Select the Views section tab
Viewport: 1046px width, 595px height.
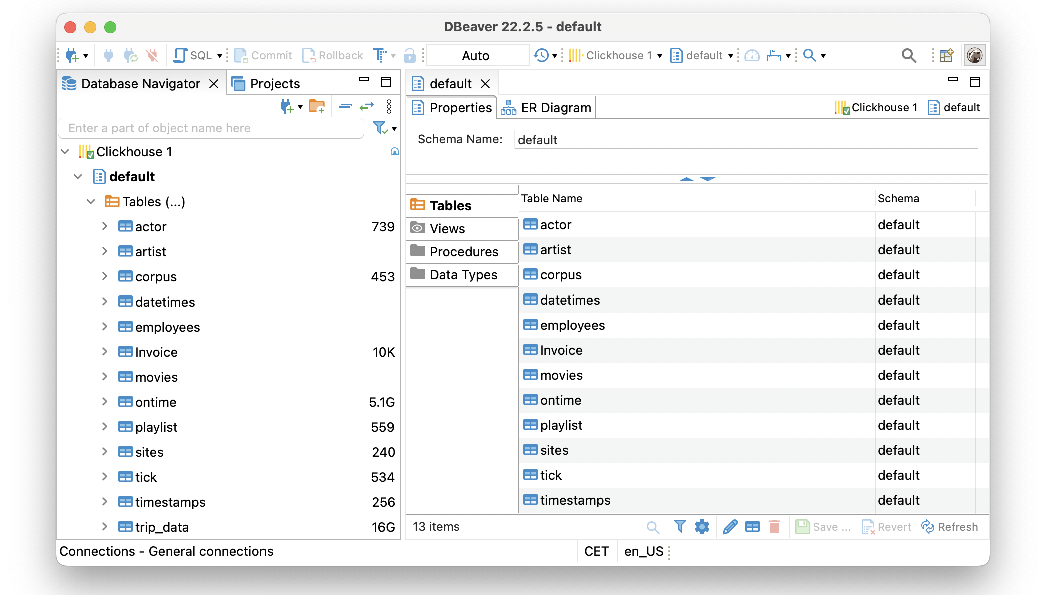click(x=462, y=228)
